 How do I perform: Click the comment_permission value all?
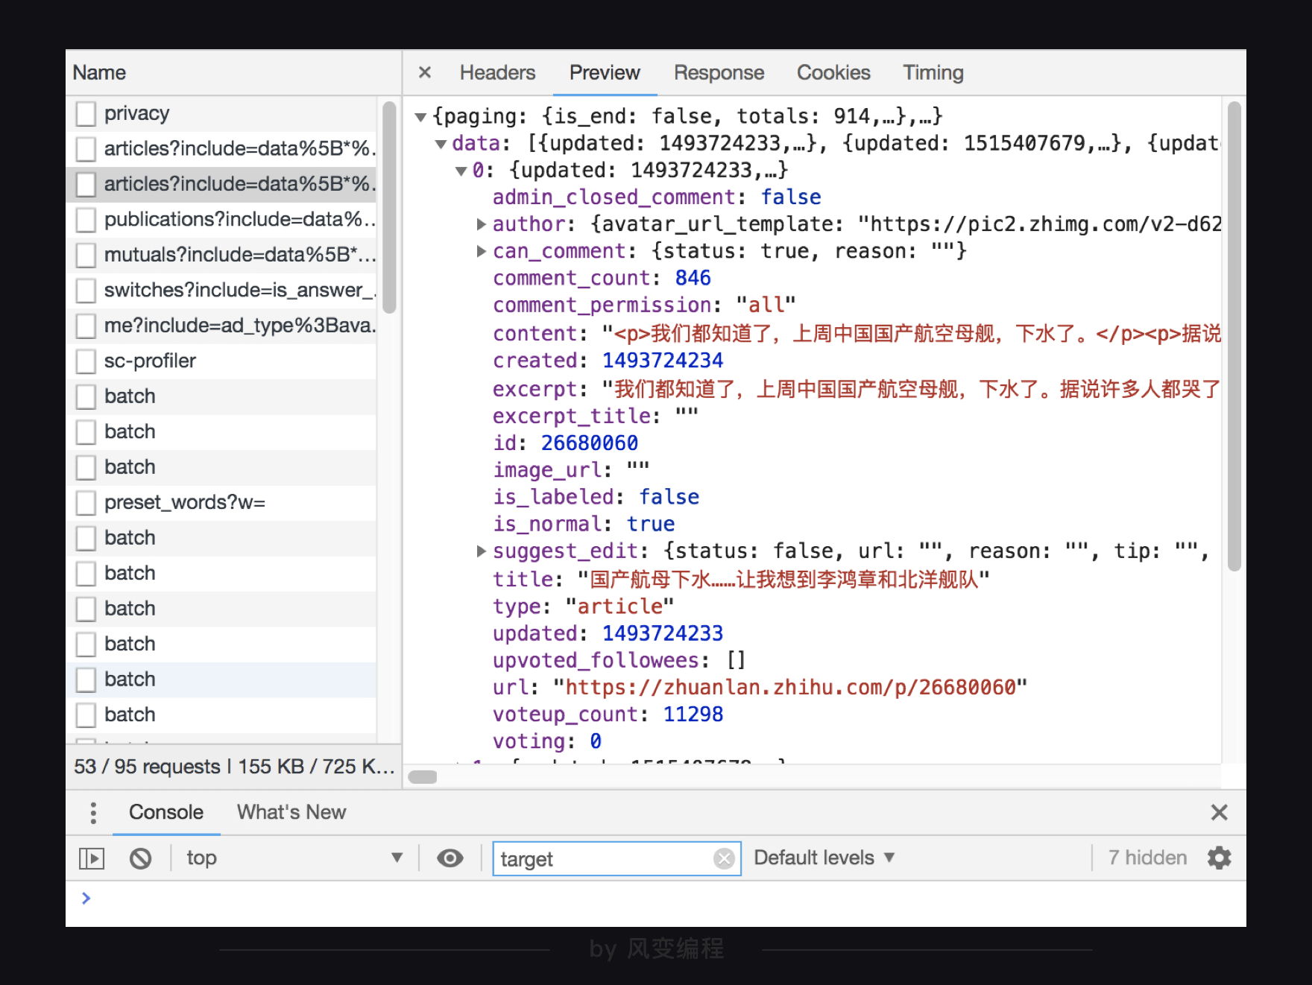766,305
